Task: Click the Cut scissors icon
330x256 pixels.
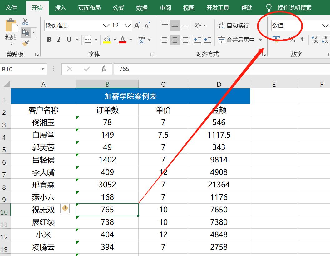Action: point(26,22)
